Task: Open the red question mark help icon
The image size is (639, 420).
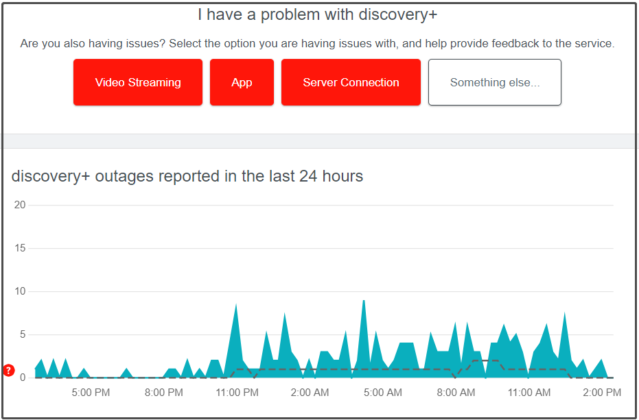Action: 9,371
